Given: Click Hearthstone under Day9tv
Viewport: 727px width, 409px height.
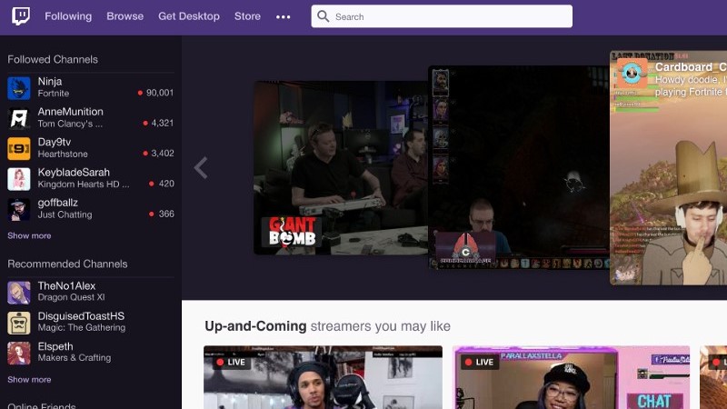Looking at the screenshot, I should pos(63,154).
